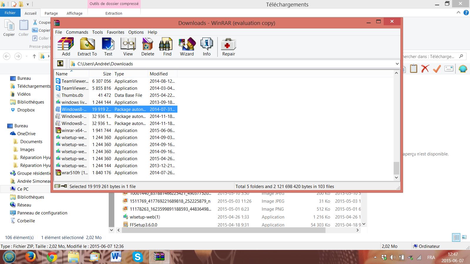Screen dimensions: 470x264
Task: Click the details view icon in Explorer status bar
Action: click(456, 237)
